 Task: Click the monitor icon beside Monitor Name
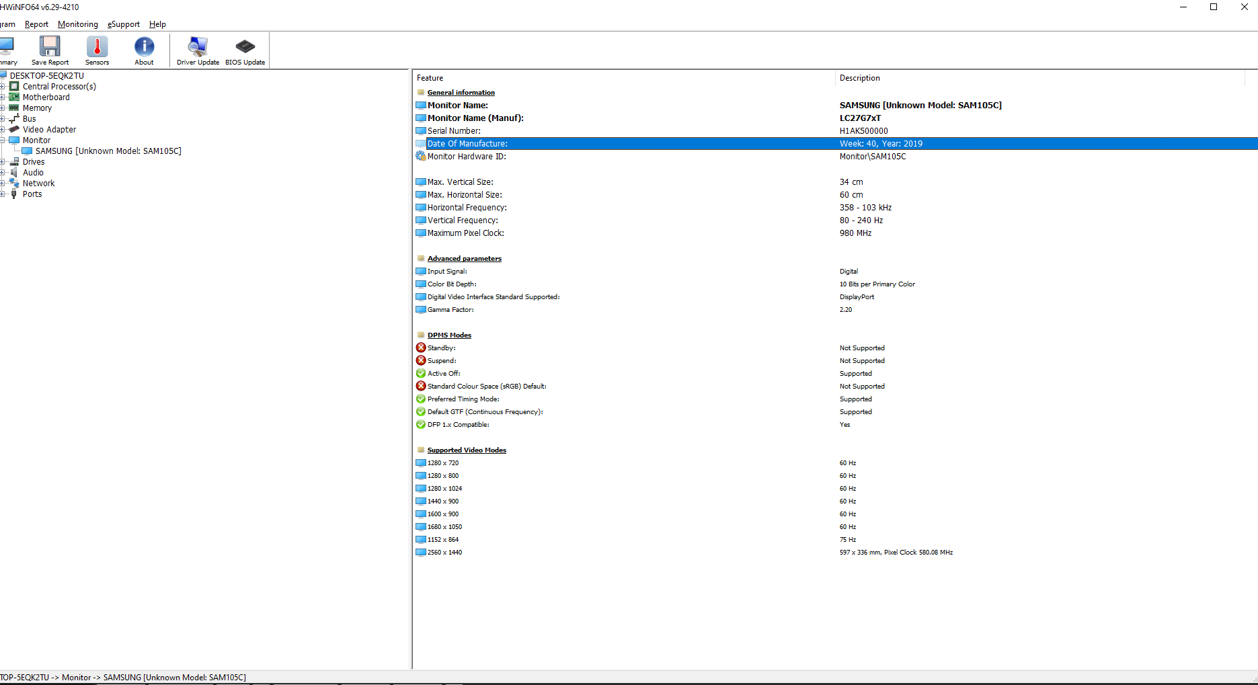421,105
